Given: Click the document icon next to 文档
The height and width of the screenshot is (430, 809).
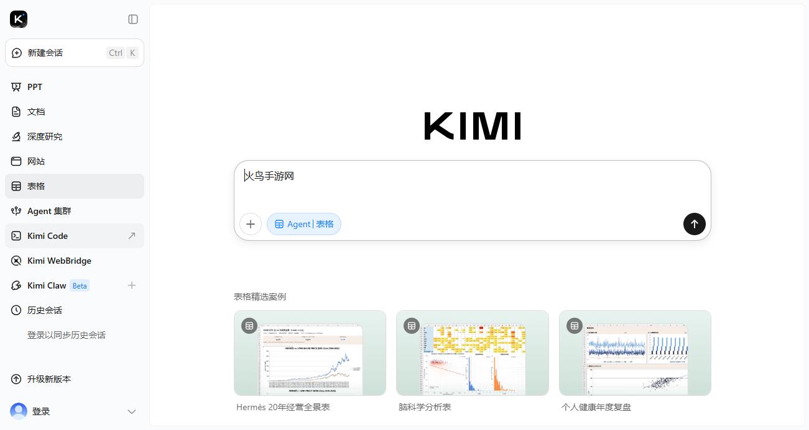Looking at the screenshot, I should [x=16, y=112].
